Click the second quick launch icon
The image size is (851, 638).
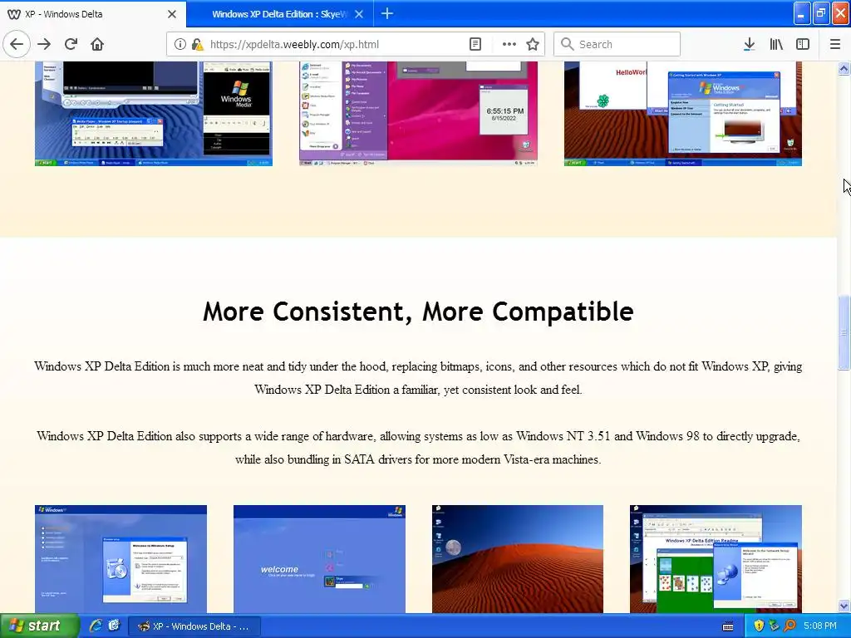pyautogui.click(x=113, y=626)
